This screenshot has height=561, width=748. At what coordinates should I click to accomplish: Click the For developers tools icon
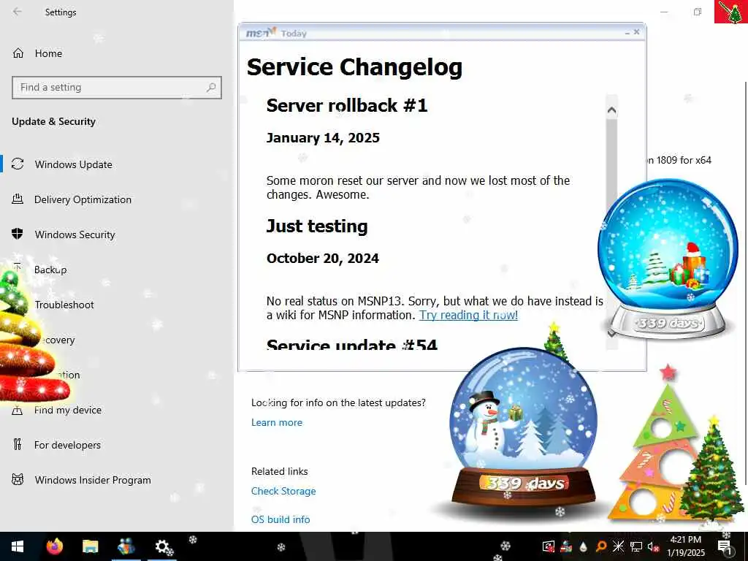(18, 445)
